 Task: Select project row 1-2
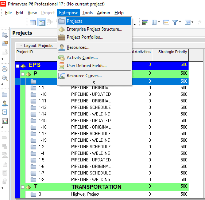(x=107, y=147)
